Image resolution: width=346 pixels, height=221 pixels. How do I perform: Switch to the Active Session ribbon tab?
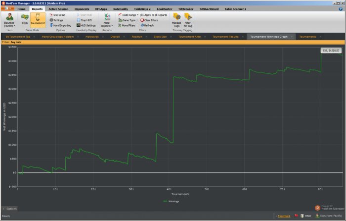coord(58,9)
